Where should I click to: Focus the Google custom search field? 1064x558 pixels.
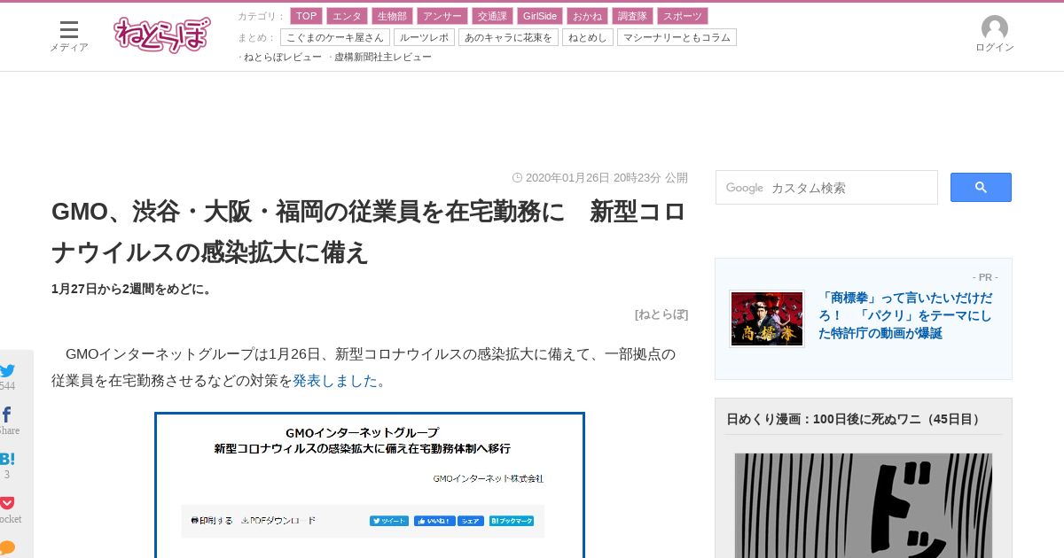[x=826, y=187]
